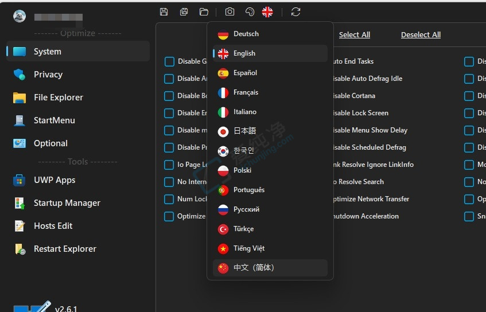486x312 pixels.
Task: Check the 'Disable Er' checkbox
Action: pos(169,113)
